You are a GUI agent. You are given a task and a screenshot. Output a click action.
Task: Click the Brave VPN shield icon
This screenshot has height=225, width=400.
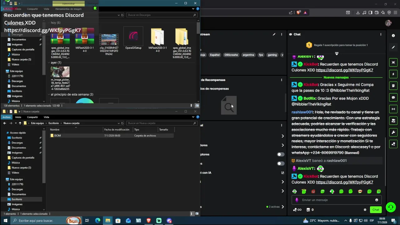[389, 12]
